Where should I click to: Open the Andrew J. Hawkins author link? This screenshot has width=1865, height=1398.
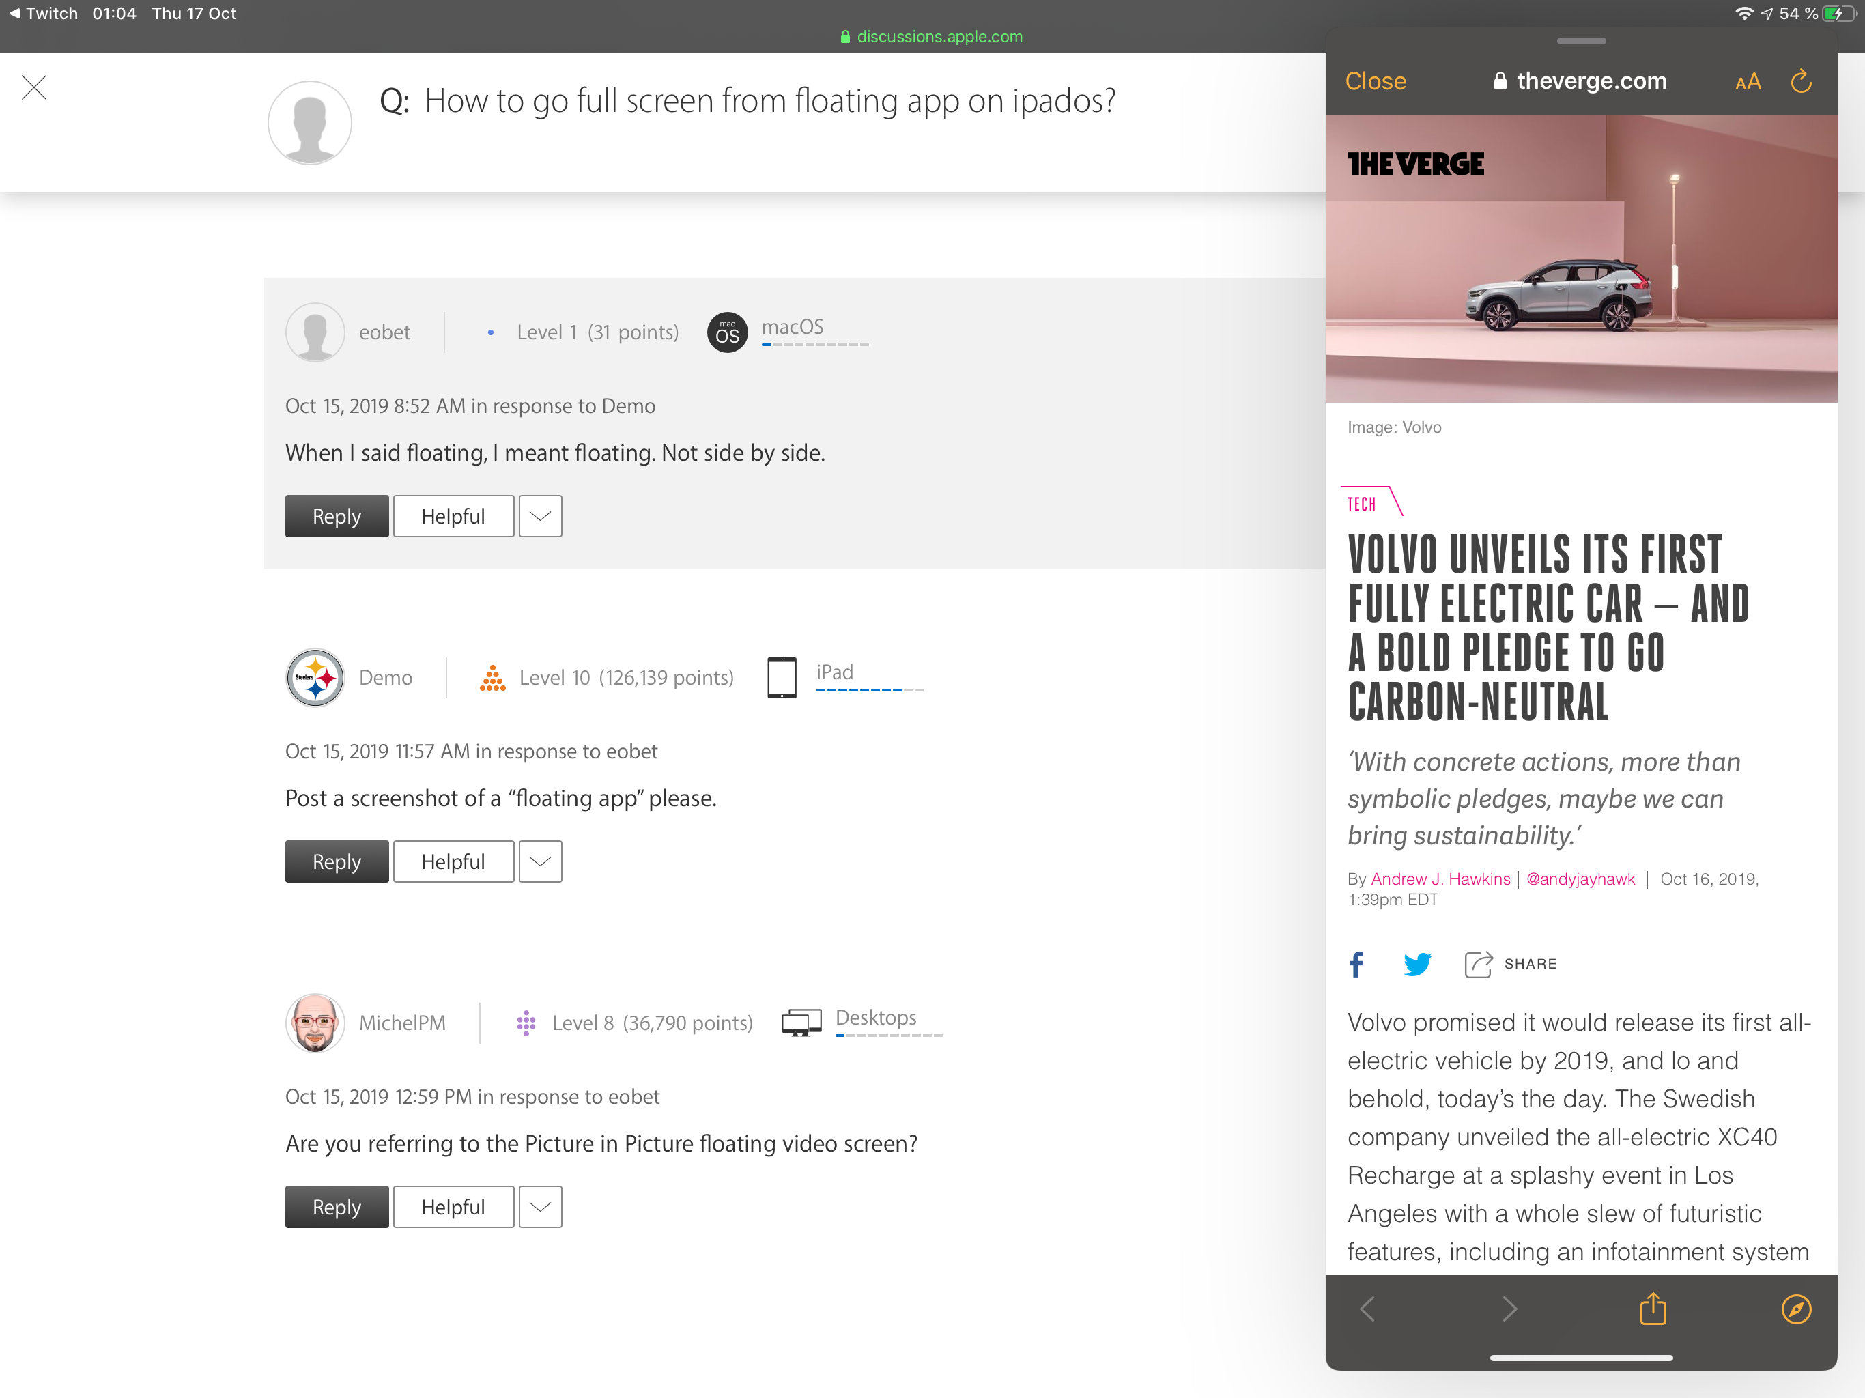coord(1440,879)
